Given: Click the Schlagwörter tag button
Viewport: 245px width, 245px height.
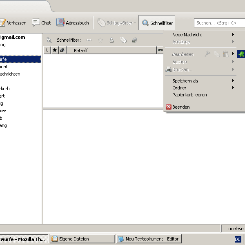Looking at the screenshot, I should click(x=116, y=23).
